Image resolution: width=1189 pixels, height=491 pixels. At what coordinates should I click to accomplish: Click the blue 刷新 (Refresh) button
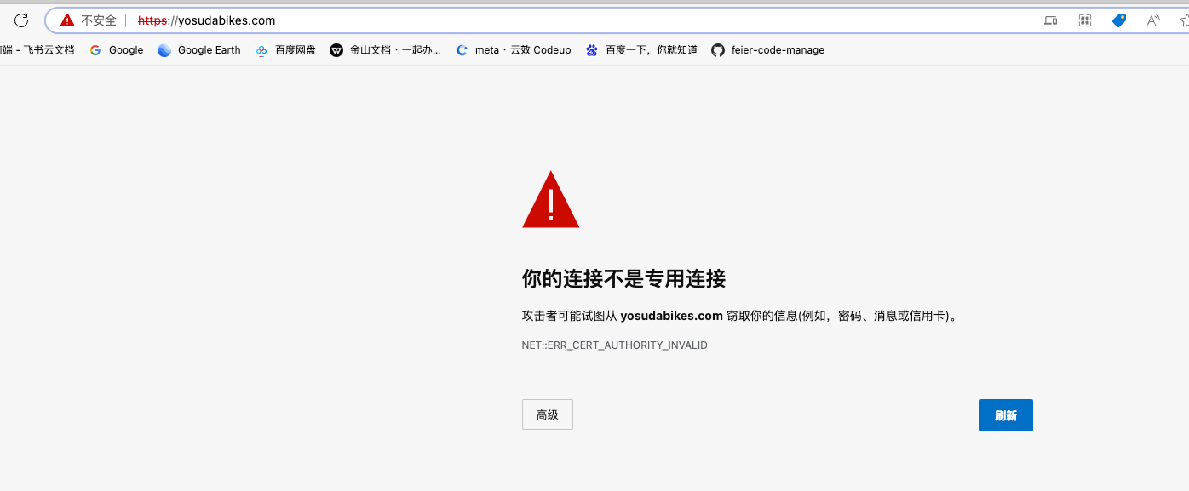tap(1006, 415)
